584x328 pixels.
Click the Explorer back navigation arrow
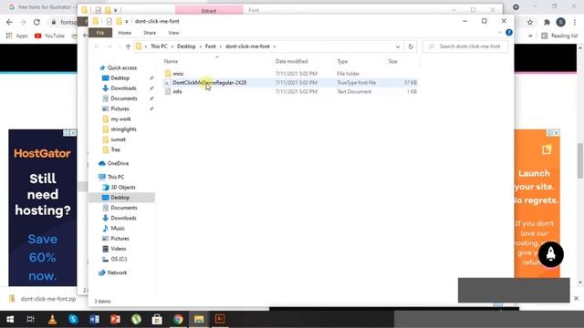coord(97,46)
